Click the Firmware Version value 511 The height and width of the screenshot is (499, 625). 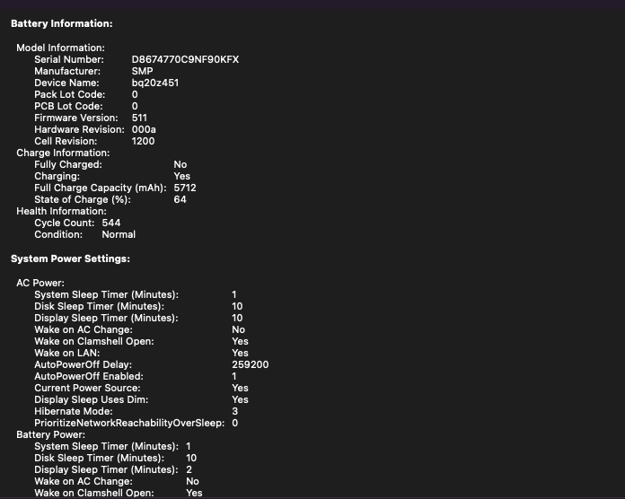pyautogui.click(x=139, y=118)
